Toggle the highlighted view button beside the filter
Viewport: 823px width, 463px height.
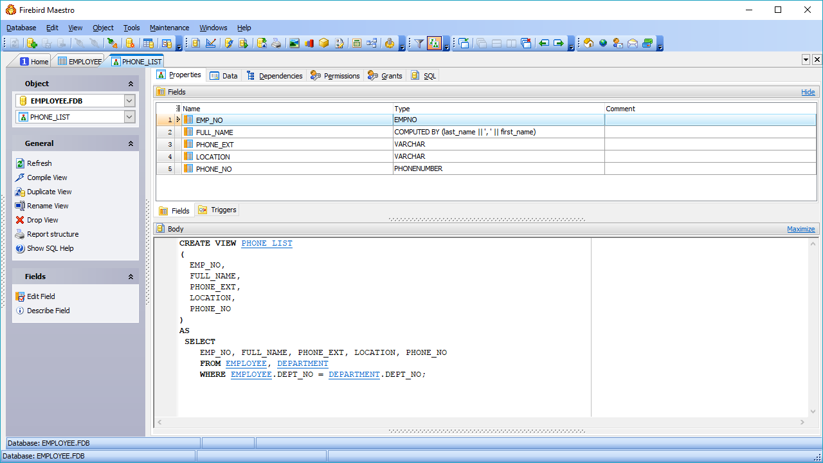pos(434,43)
